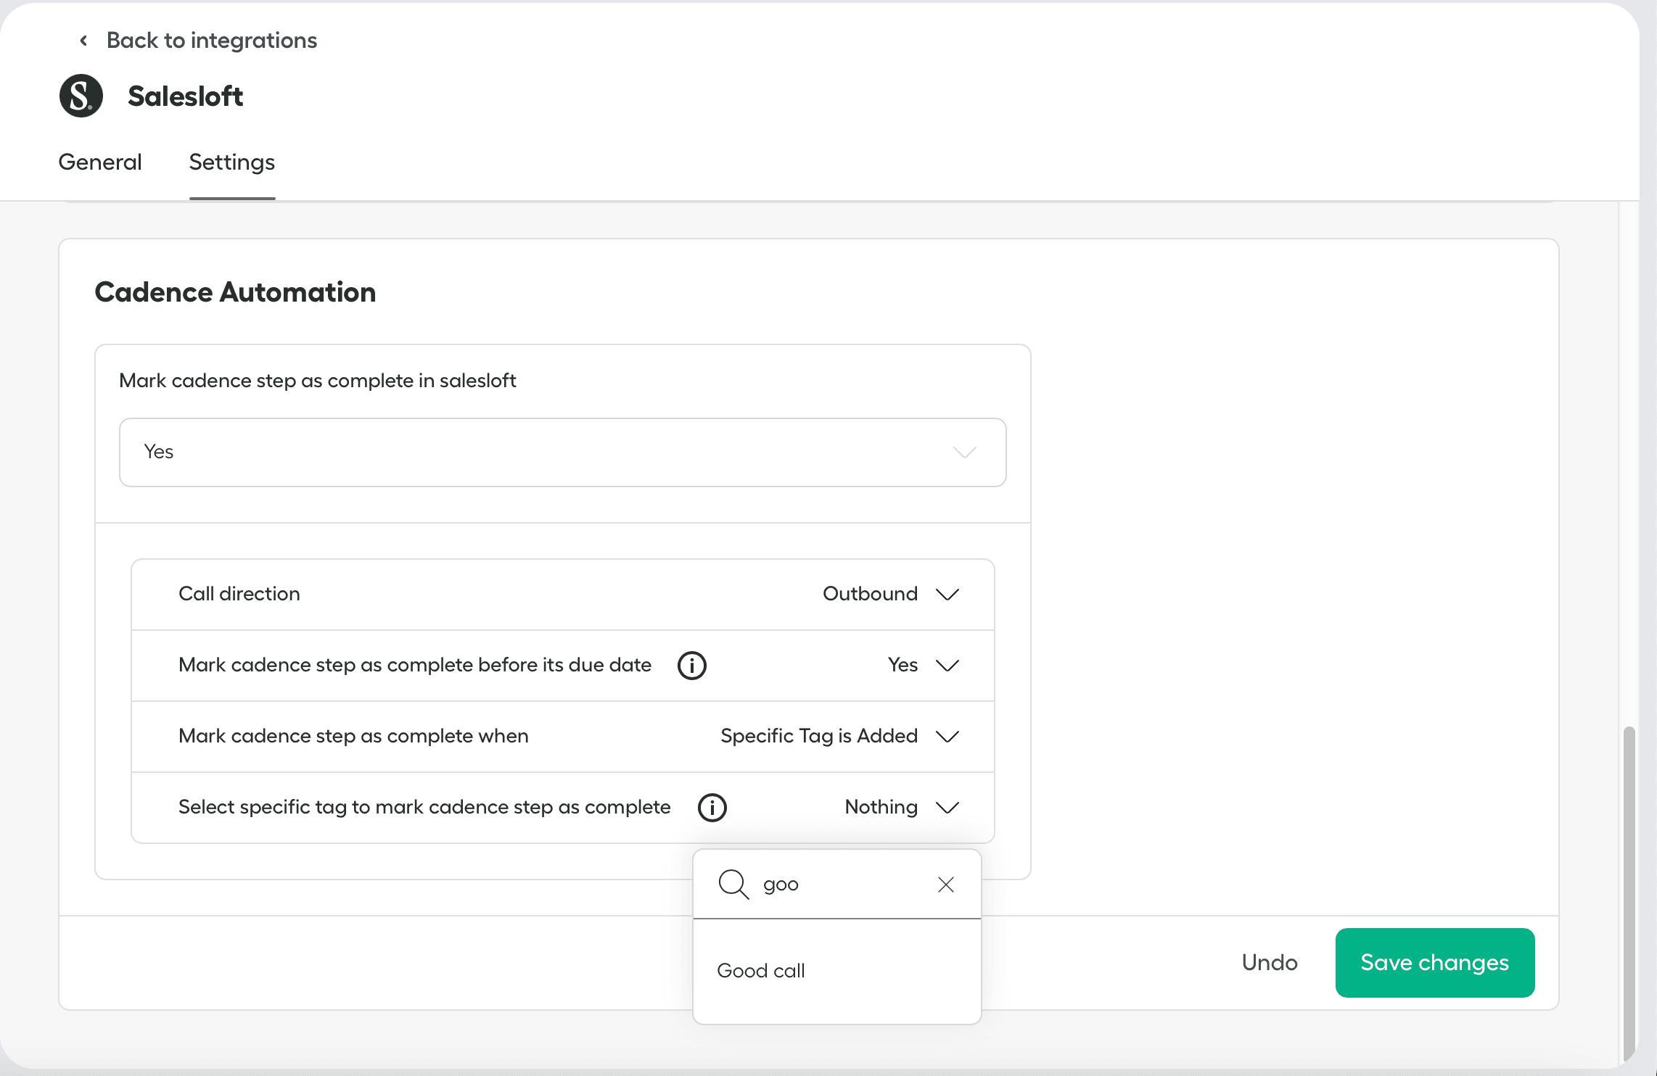Click the tag search input field

[x=842, y=885]
